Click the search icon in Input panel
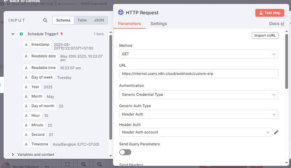This screenshot has height=168, width=291. point(45,20)
